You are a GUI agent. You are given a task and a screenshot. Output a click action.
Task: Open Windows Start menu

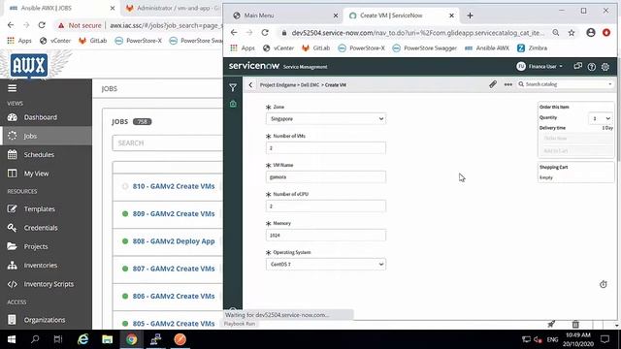[12, 339]
